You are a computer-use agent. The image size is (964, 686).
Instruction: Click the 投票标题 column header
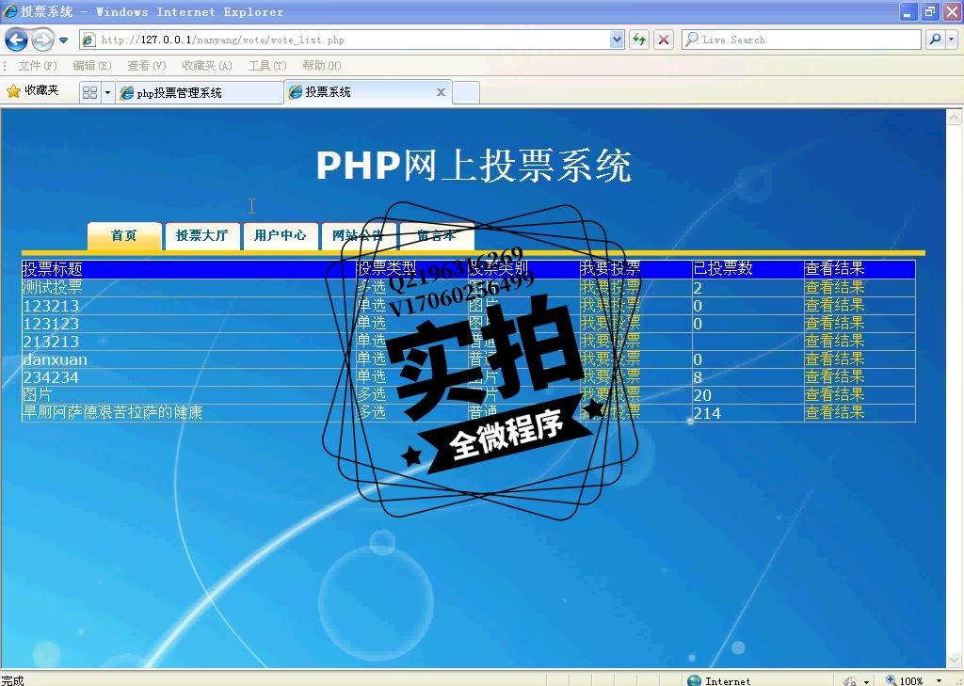188,269
